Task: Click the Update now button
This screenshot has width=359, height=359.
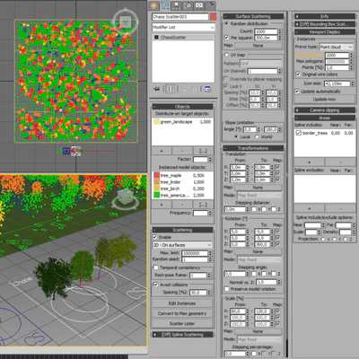Action: (x=325, y=99)
